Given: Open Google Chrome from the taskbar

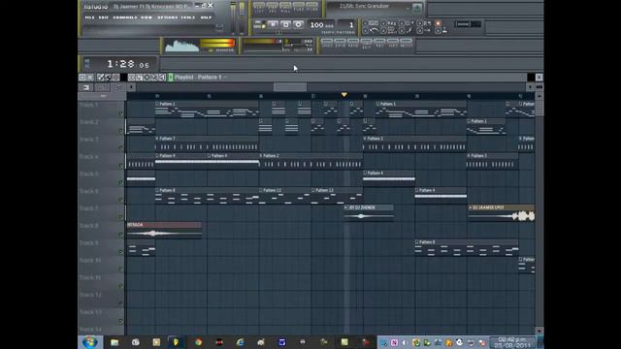Looking at the screenshot, I should 198,342.
